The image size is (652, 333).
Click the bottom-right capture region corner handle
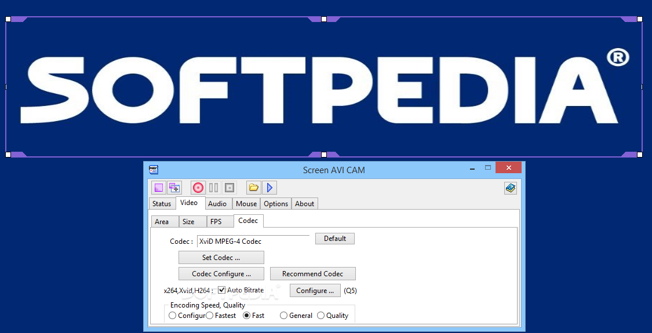[640, 155]
